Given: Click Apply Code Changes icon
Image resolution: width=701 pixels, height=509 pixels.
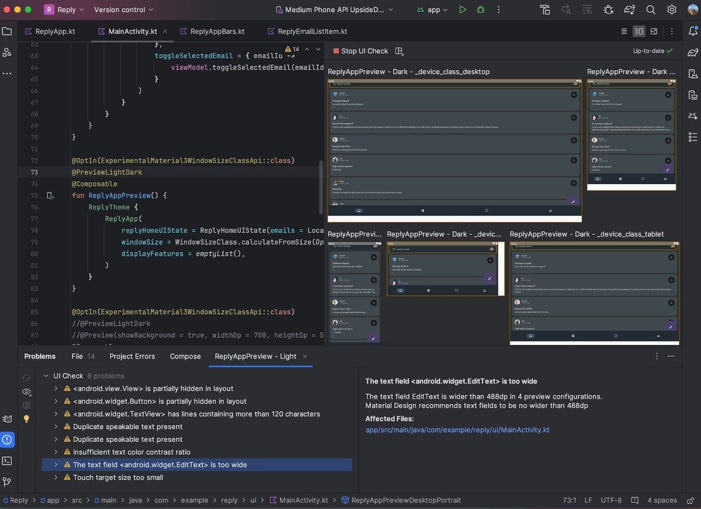Looking at the screenshot, I should coord(587,10).
